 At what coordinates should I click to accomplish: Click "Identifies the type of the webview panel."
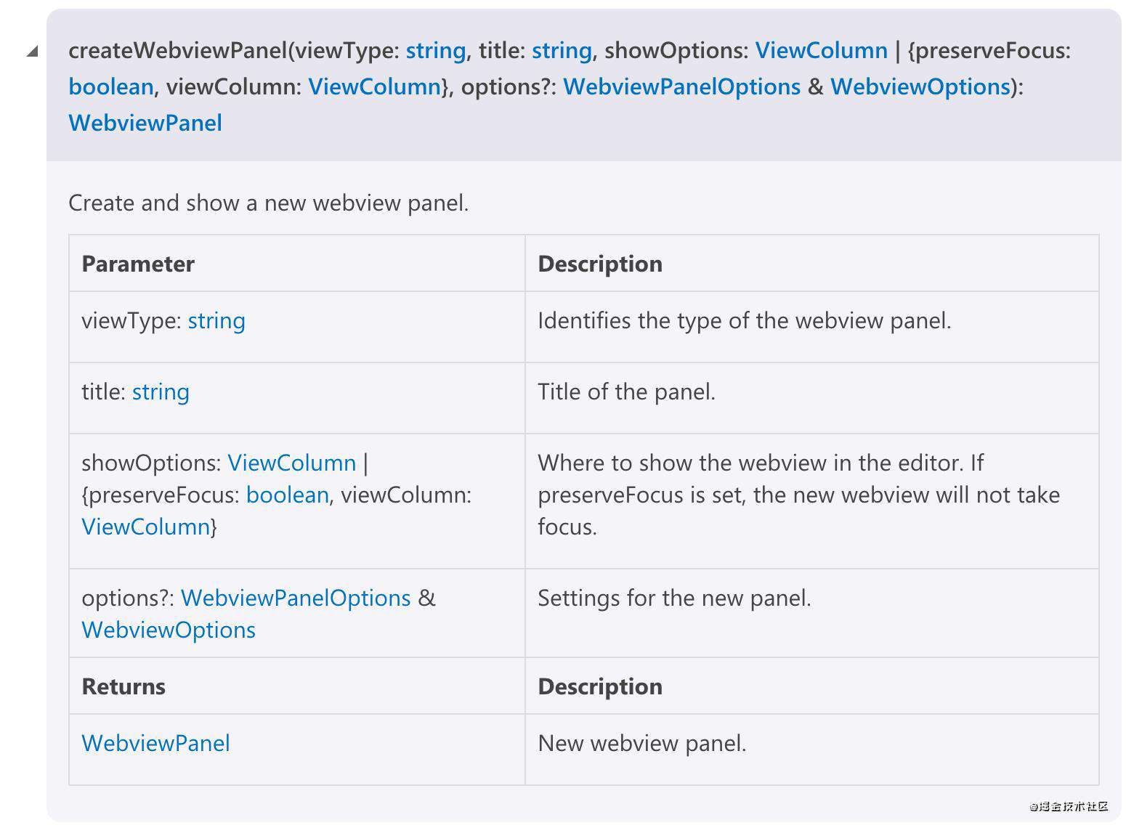tap(745, 320)
